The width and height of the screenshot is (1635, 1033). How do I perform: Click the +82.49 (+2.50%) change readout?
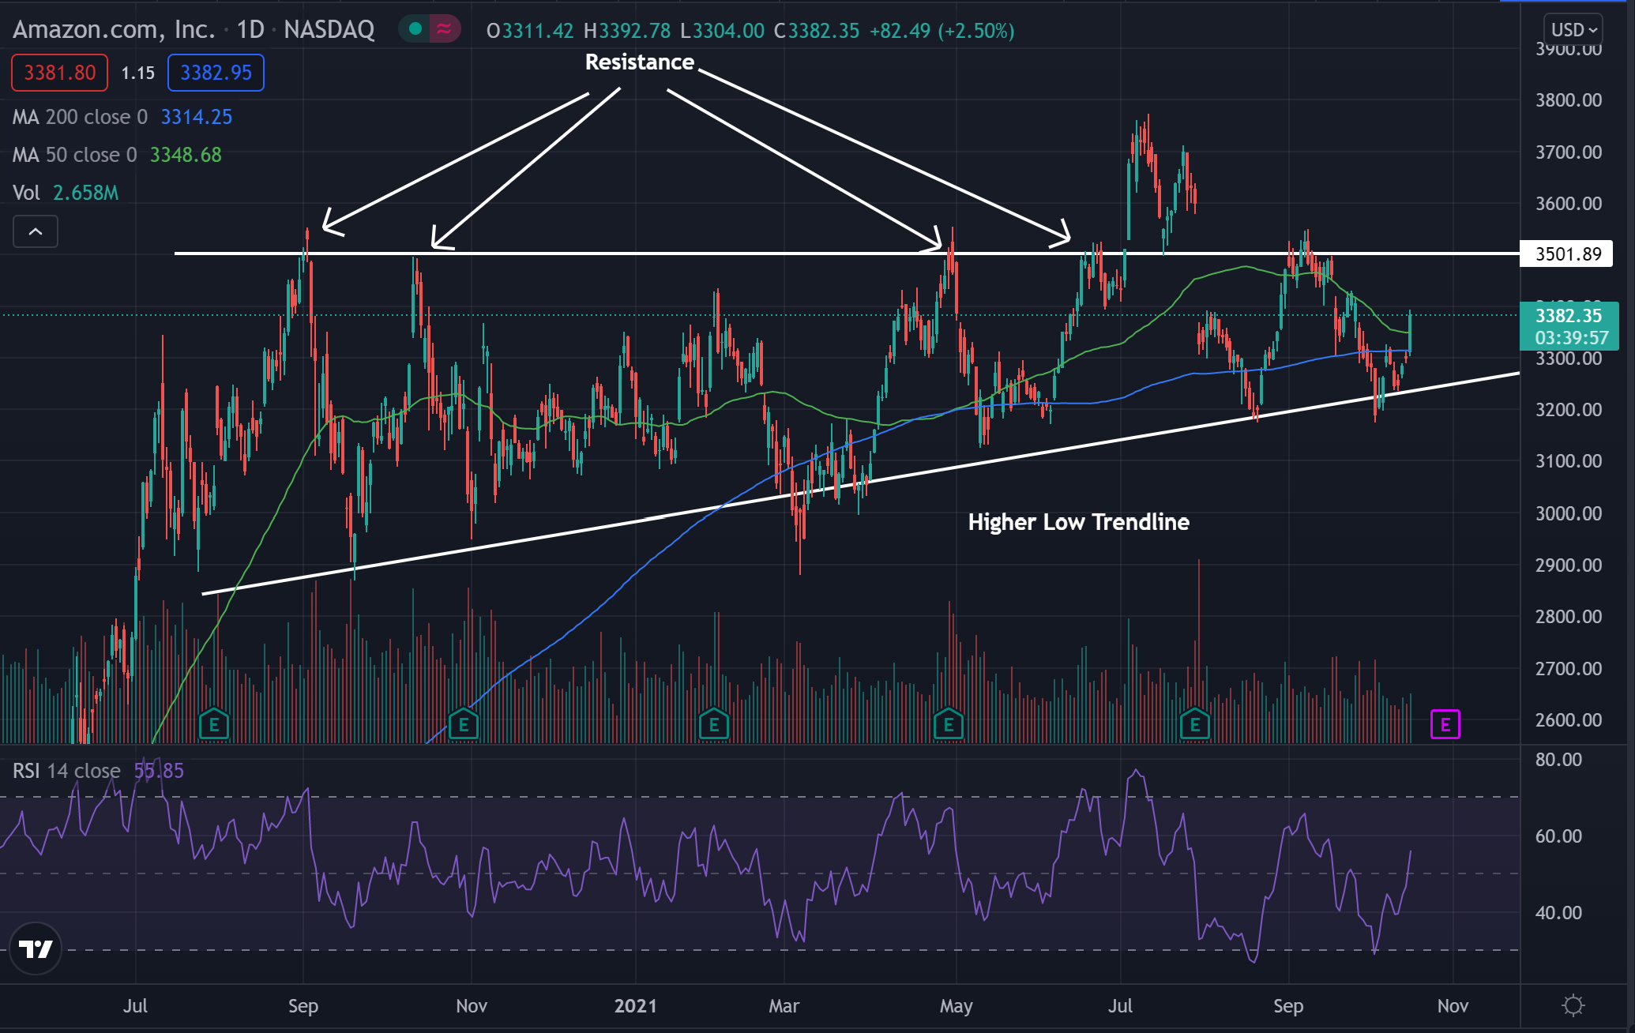[x=942, y=31]
